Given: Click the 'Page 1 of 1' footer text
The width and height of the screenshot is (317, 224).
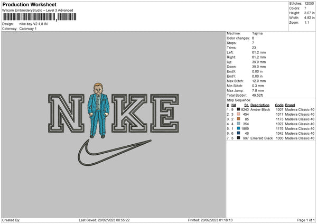Looking at the screenshot, I should [306, 220].
